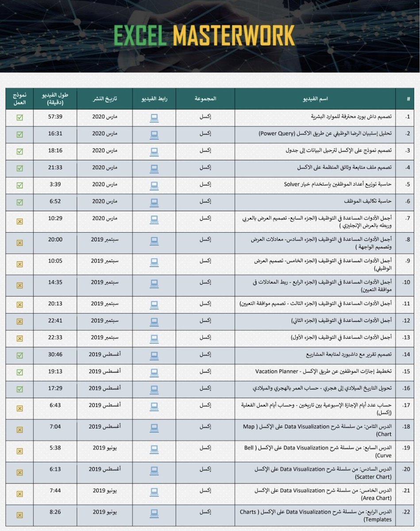The height and width of the screenshot is (531, 420).
Task: Click the video length '6:43'
Action: [55, 405]
